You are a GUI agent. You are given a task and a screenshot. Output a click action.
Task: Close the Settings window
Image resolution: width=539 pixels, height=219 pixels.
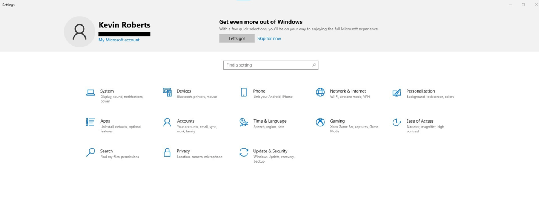point(536,5)
